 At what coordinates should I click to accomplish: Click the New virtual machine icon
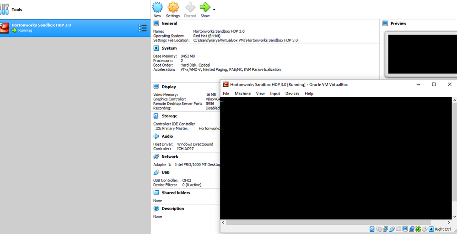[157, 7]
